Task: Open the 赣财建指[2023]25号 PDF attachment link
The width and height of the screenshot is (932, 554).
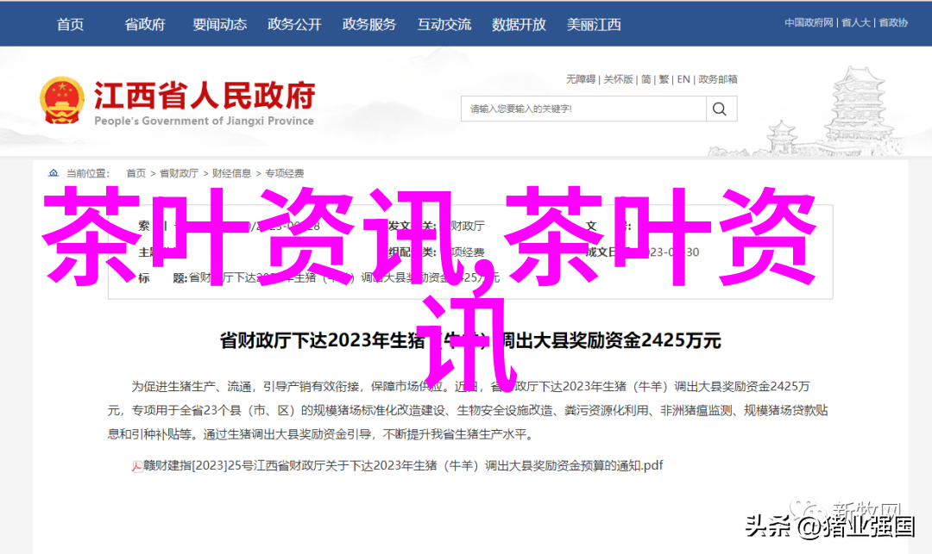Action: (402, 465)
